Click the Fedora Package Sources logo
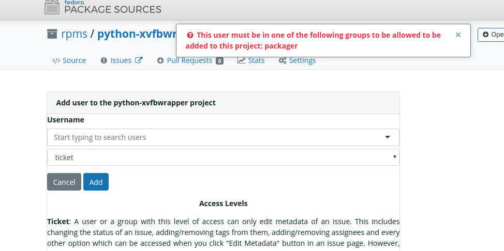The image size is (504, 251). pos(103,7)
